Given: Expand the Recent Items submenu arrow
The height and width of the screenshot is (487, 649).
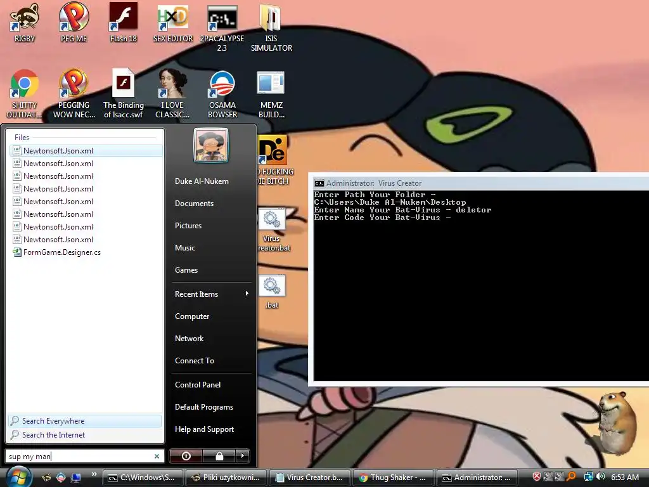Looking at the screenshot, I should coord(247,294).
